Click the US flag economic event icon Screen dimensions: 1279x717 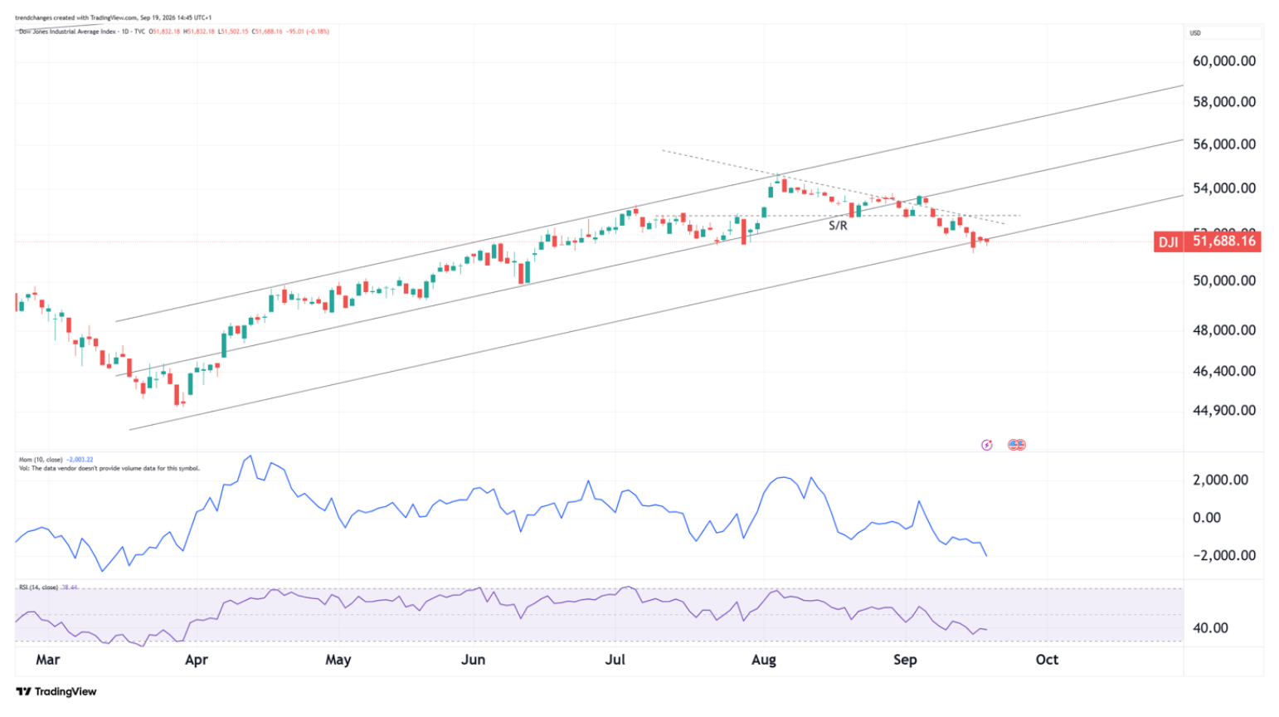coord(1017,445)
